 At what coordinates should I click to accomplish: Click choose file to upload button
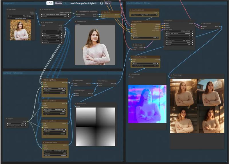21,18
